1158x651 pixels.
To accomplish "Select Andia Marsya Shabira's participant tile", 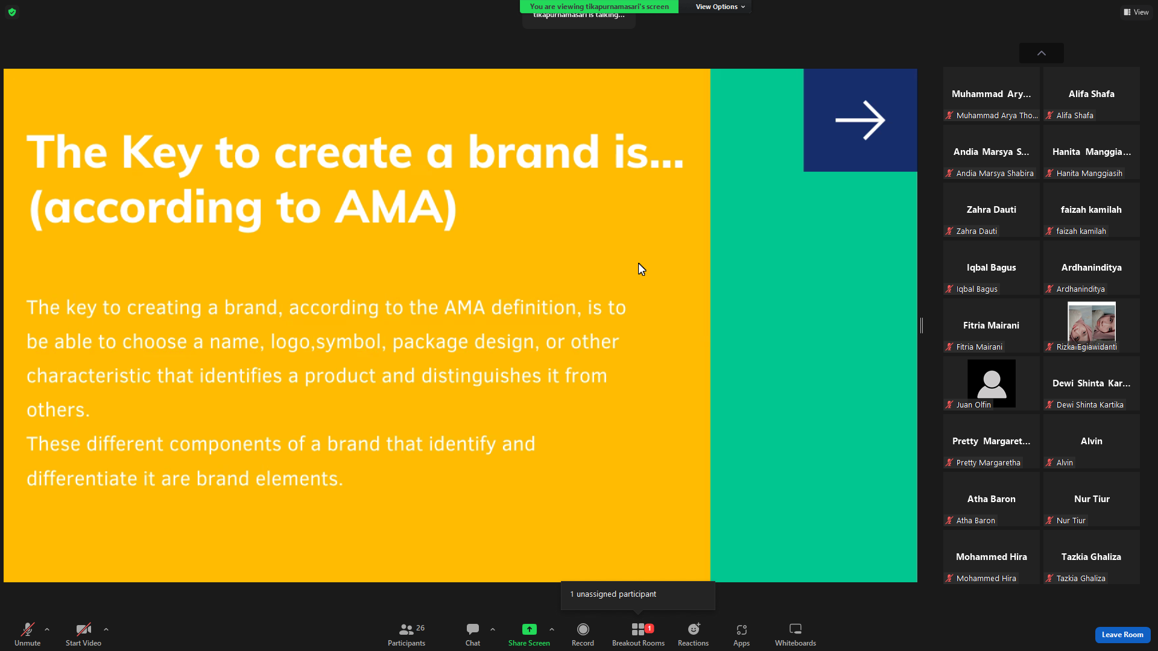I will [x=992, y=152].
